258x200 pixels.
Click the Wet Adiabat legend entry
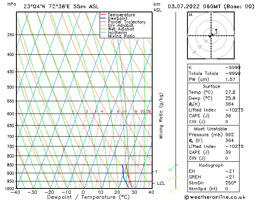point(117,29)
